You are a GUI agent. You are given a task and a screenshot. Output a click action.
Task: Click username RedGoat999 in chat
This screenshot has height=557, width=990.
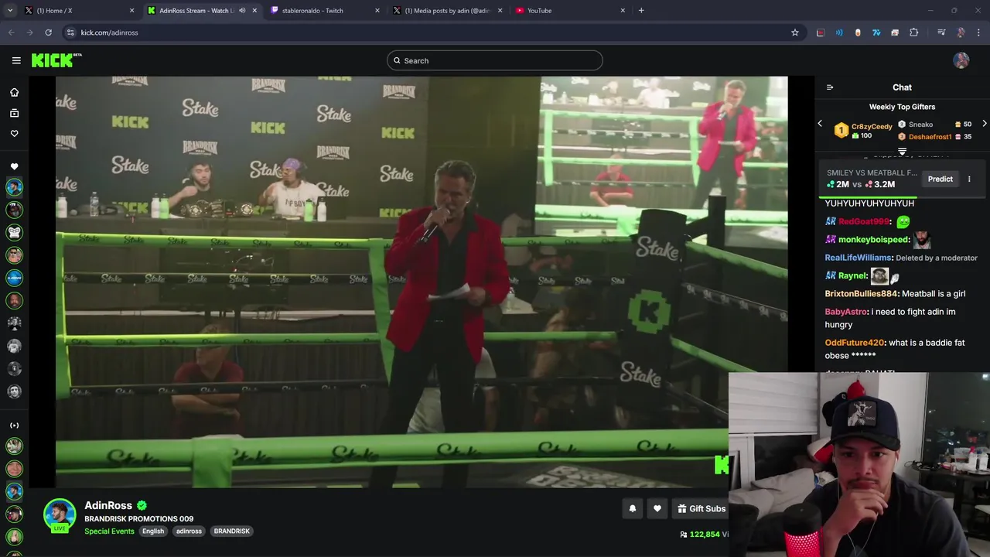point(864,221)
